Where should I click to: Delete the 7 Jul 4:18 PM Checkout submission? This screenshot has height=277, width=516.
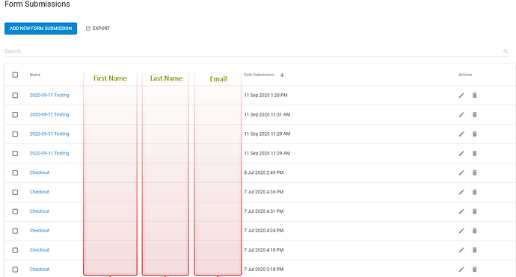click(x=475, y=250)
